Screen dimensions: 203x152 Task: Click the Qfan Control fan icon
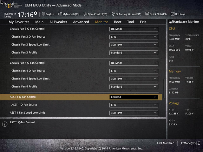pos(85,14)
